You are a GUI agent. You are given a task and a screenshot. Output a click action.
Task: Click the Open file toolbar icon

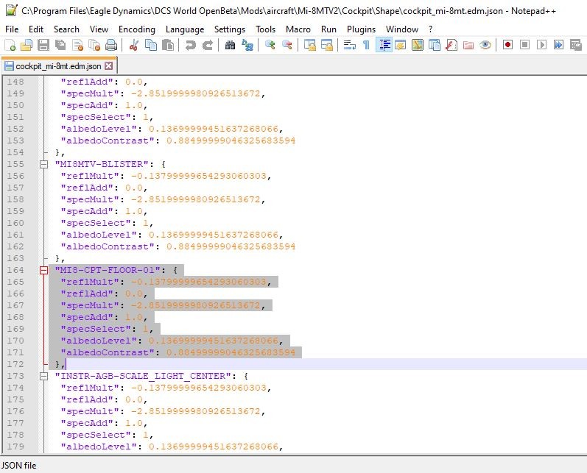[x=27, y=46]
